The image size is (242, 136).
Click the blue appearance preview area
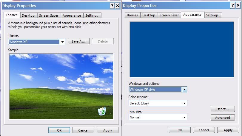[x=182, y=49]
